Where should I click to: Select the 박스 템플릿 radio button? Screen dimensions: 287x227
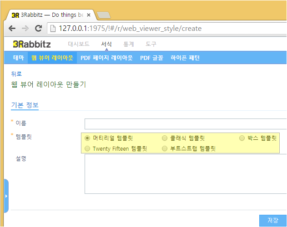pyautogui.click(x=242, y=138)
